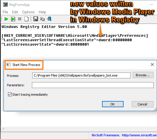Click the Copy toolbar icon
This screenshot has width=157, height=139.
42,19
